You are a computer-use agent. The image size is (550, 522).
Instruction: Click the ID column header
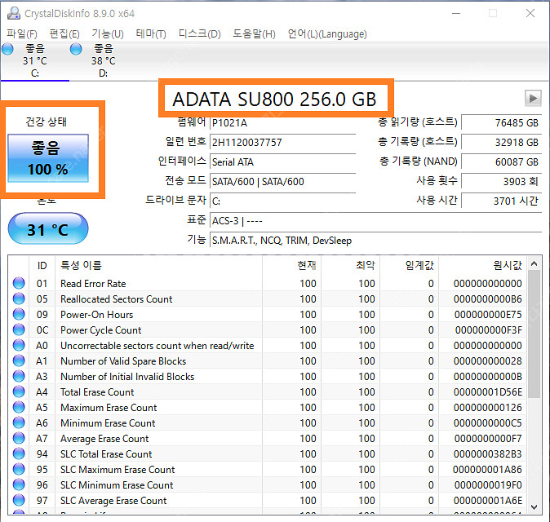pos(42,265)
